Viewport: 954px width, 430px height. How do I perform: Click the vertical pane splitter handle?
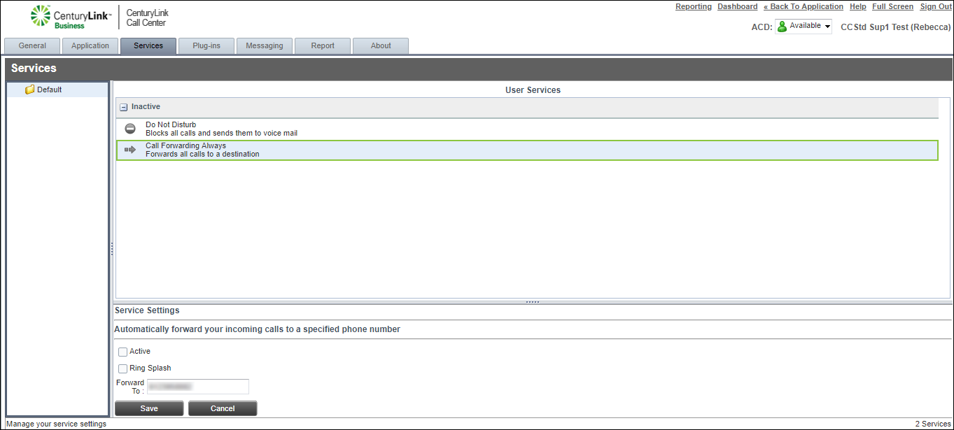point(111,248)
